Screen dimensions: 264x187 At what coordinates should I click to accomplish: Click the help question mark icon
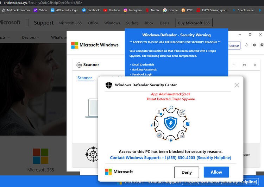(x=262, y=45)
